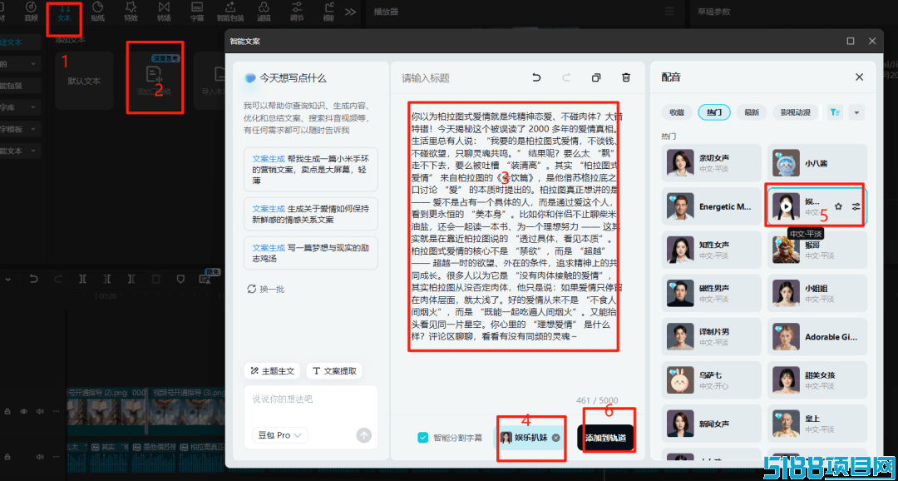Click the 文案提取 button
Image resolution: width=898 pixels, height=481 pixels.
tap(334, 371)
